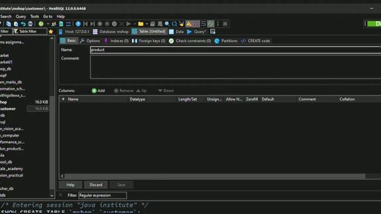
Task: Click the Remove column button
Action: click(x=124, y=90)
